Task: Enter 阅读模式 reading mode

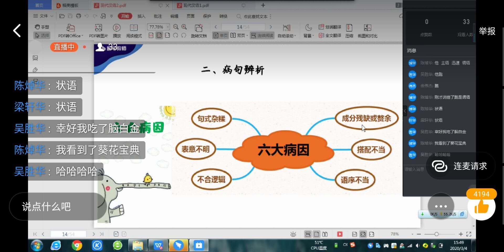Action: pos(134,31)
